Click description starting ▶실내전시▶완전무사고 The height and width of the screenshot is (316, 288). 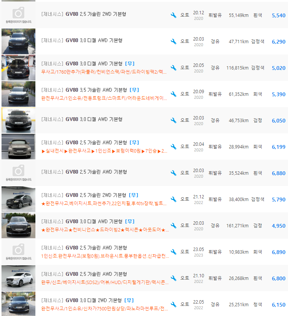tap(104, 151)
